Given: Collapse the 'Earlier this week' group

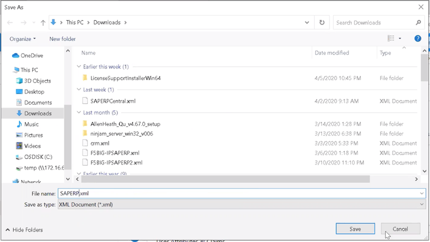Looking at the screenshot, I should [x=79, y=67].
